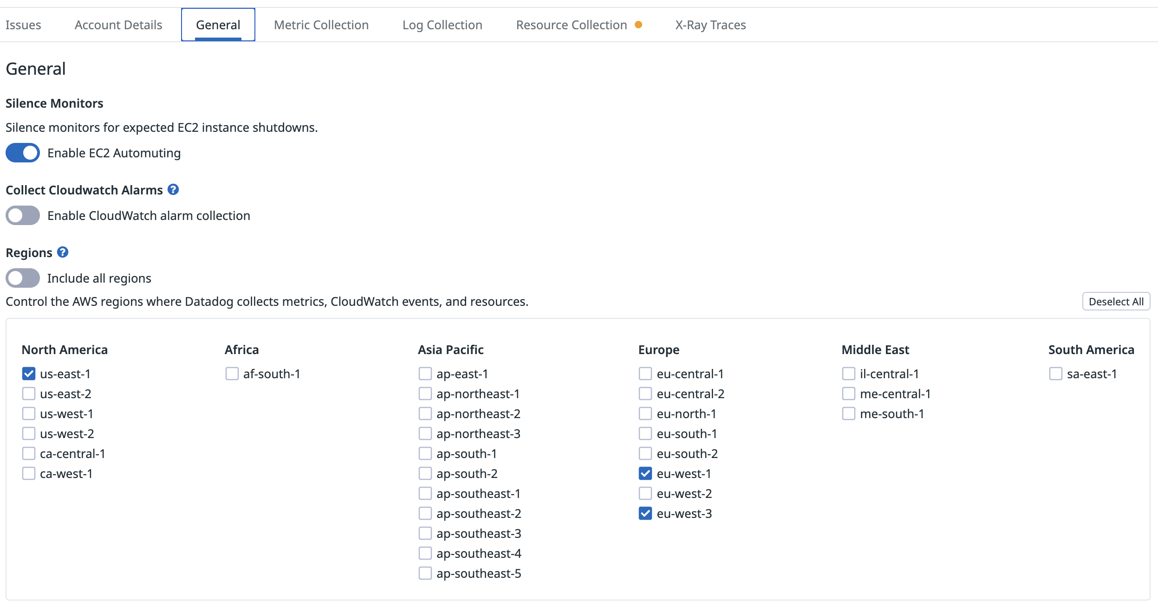Enable the ap-northeast-1 region
The image size is (1158, 607).
pyautogui.click(x=425, y=393)
